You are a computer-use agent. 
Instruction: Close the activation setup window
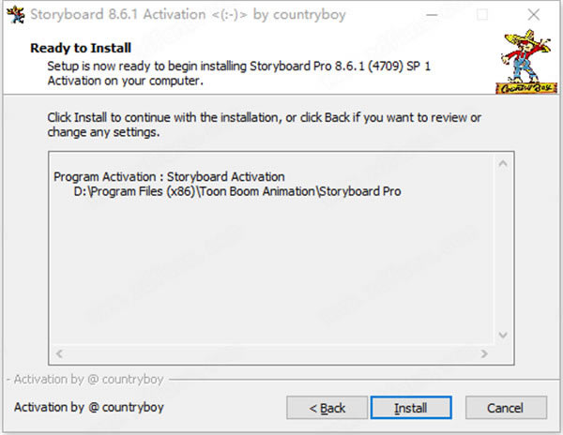pos(534,15)
